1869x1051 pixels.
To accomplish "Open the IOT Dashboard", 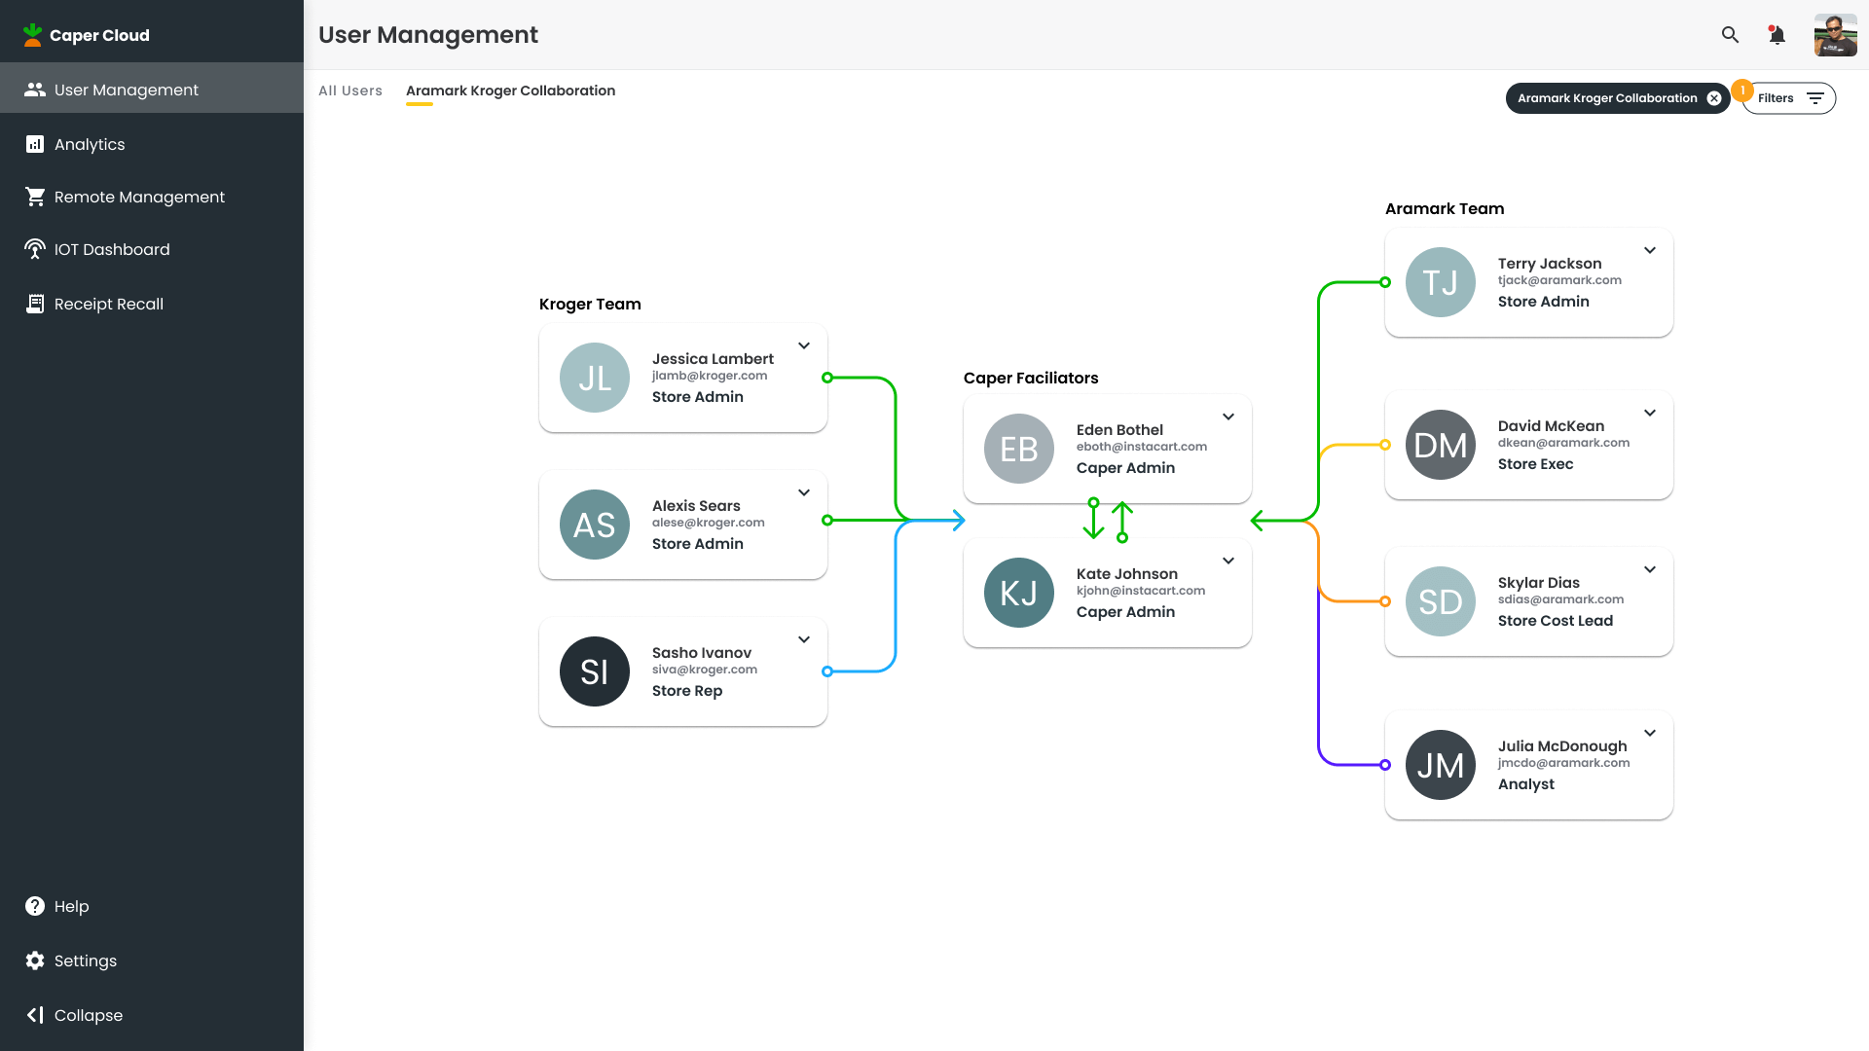I will pos(112,249).
